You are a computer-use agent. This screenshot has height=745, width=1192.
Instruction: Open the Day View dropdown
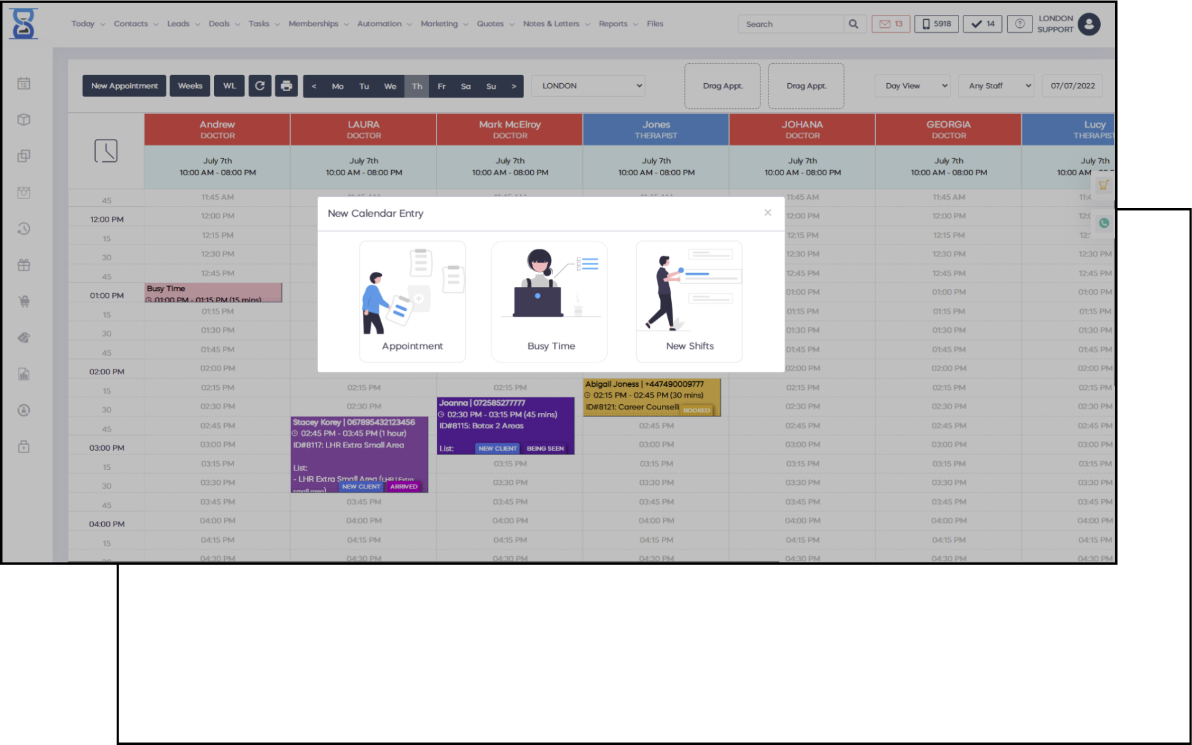click(x=913, y=86)
